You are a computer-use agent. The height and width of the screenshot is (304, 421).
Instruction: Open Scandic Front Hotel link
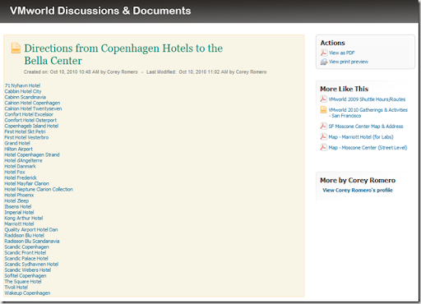point(25,252)
